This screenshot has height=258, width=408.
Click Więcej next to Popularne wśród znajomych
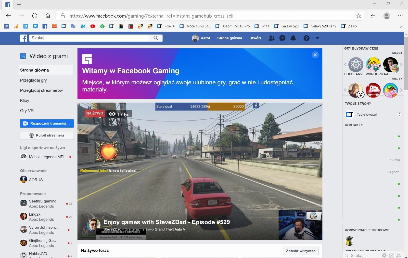coord(397,79)
